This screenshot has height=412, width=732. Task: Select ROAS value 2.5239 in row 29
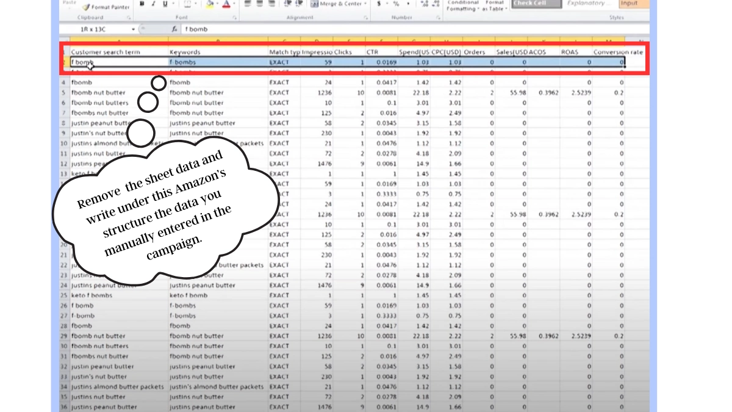576,336
